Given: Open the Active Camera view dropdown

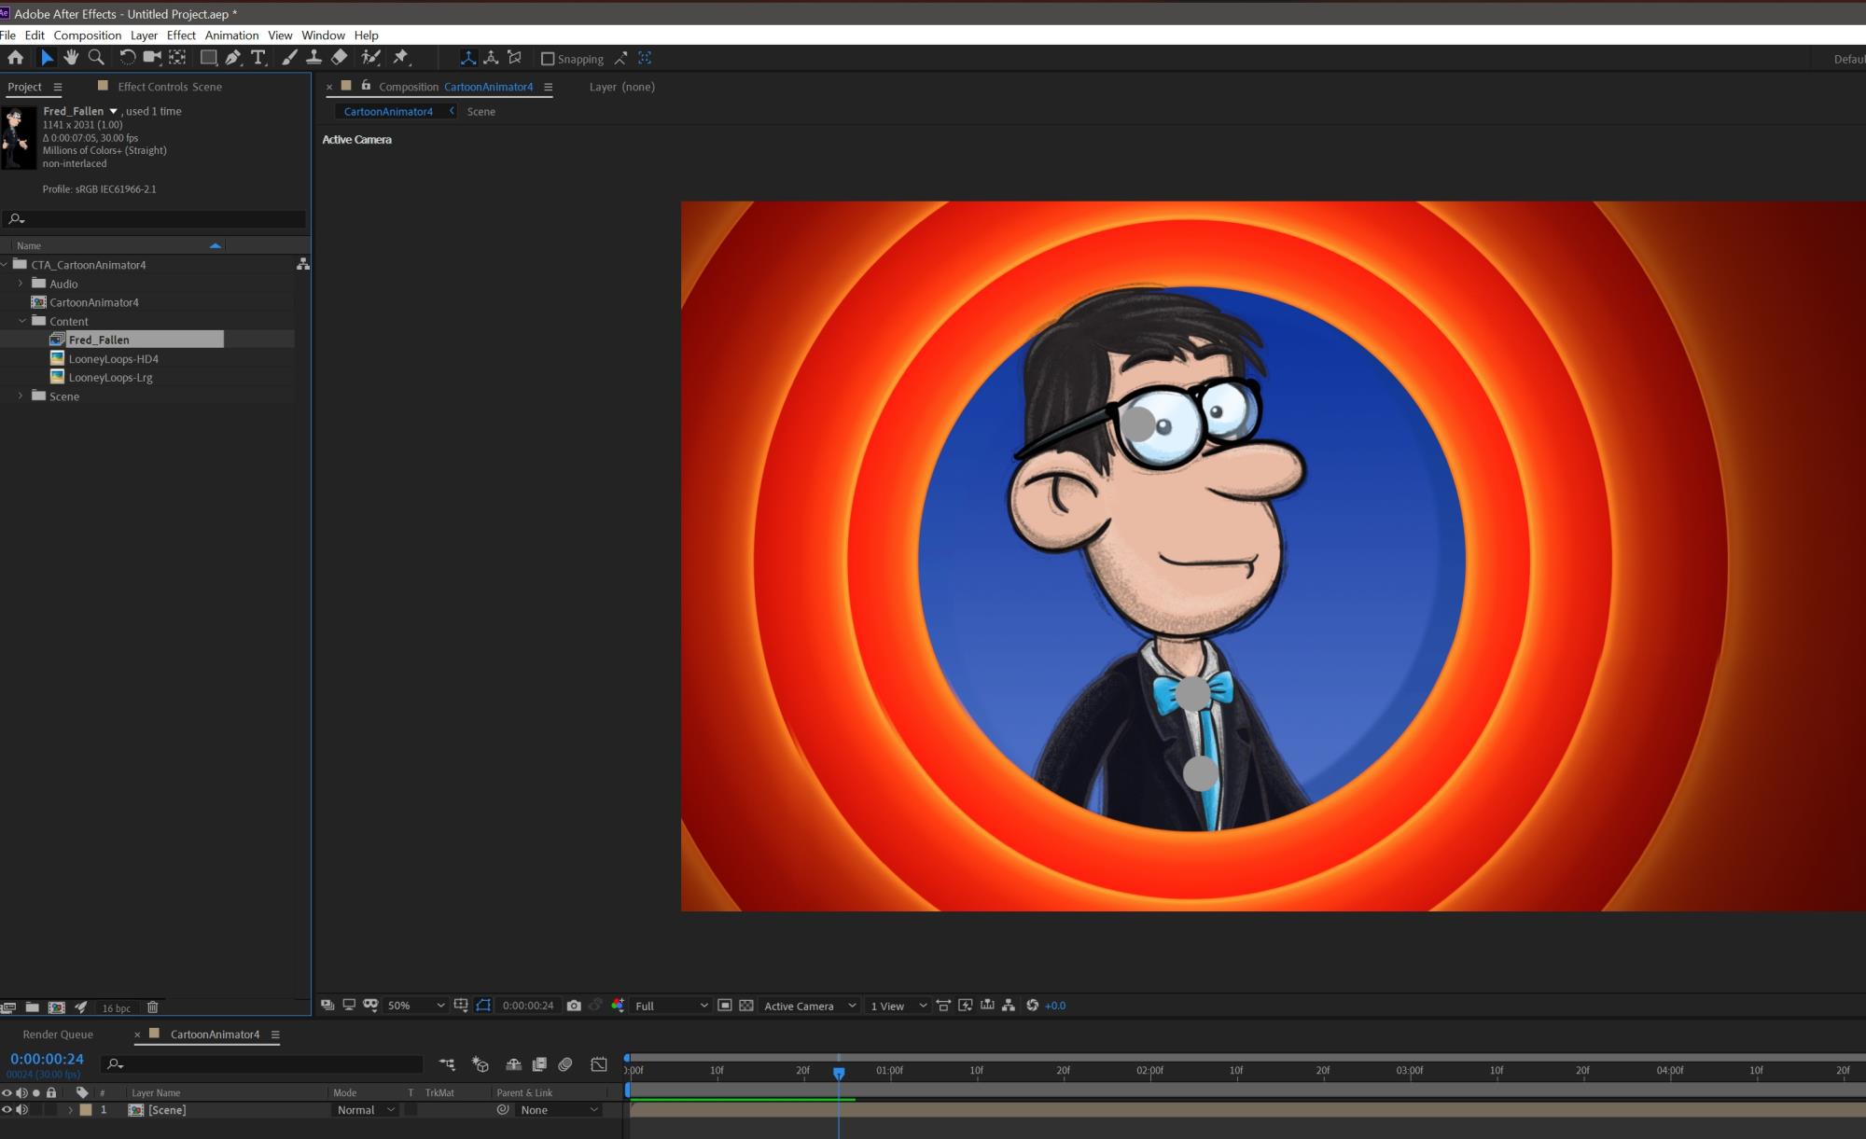Looking at the screenshot, I should click(809, 1006).
